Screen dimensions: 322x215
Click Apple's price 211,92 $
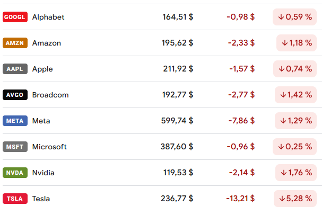(178, 69)
